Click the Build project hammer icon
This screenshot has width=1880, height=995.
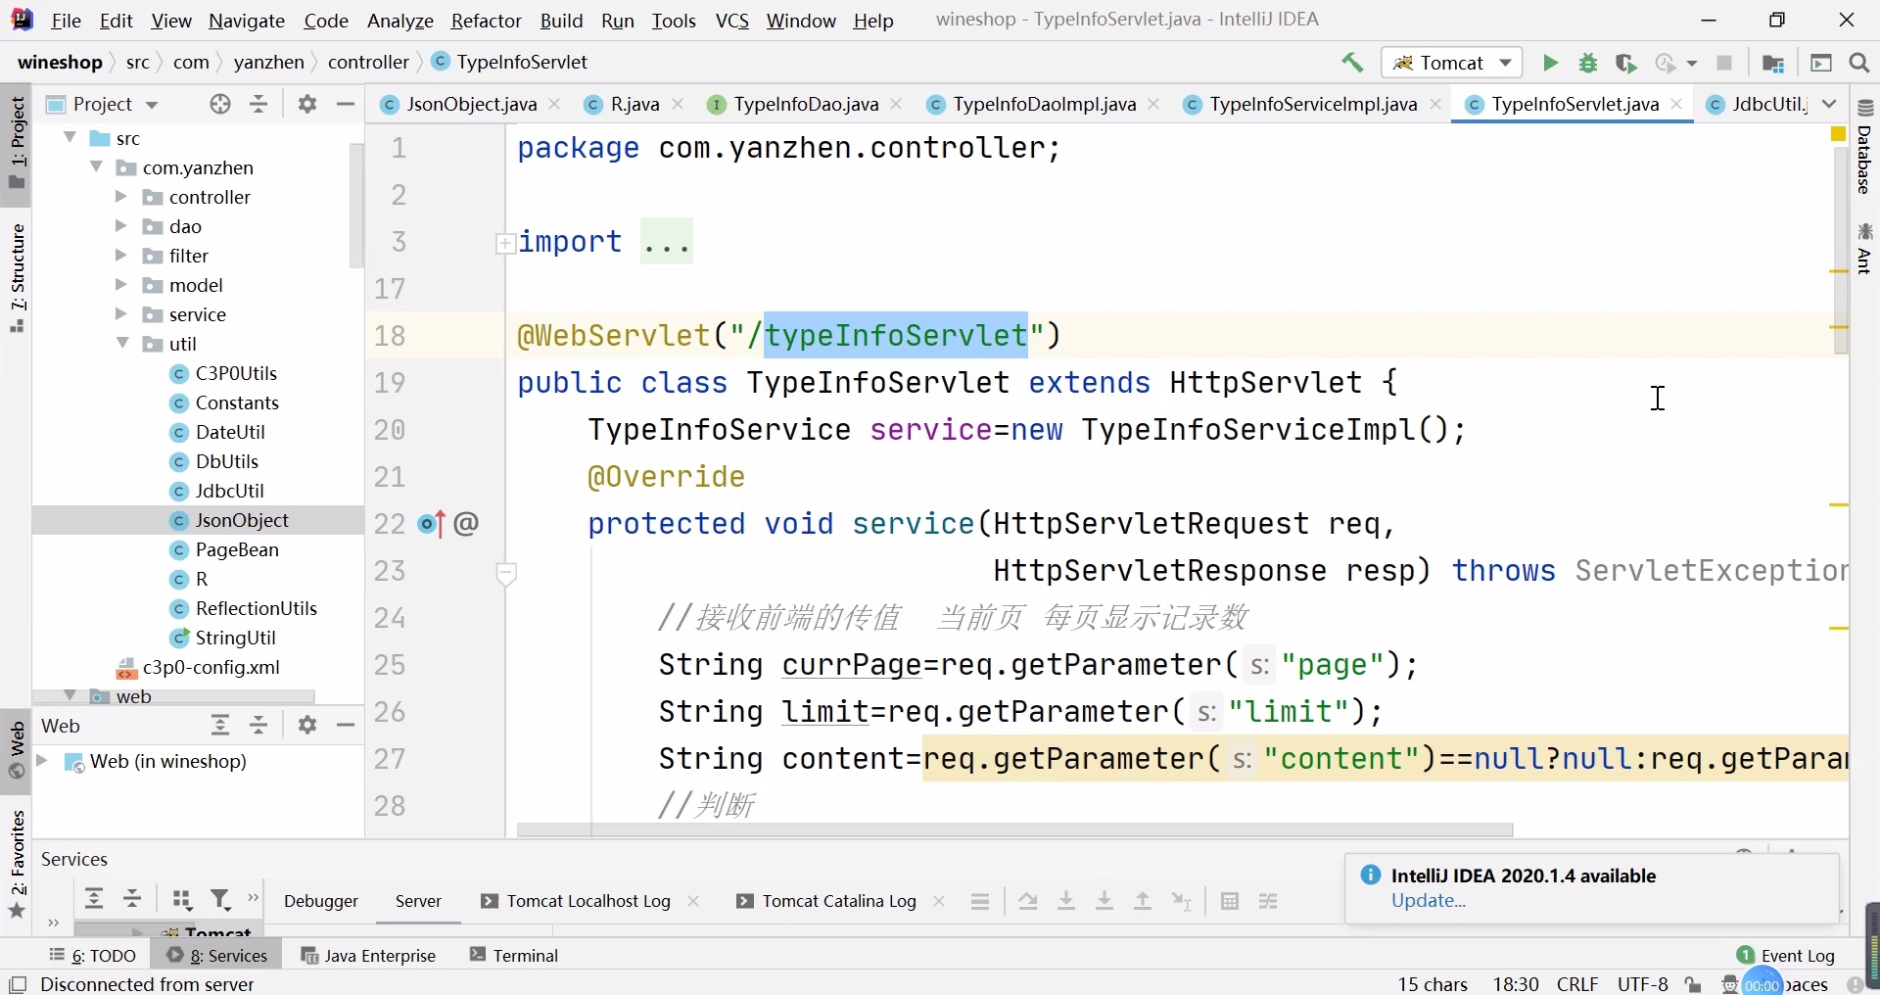(1352, 63)
